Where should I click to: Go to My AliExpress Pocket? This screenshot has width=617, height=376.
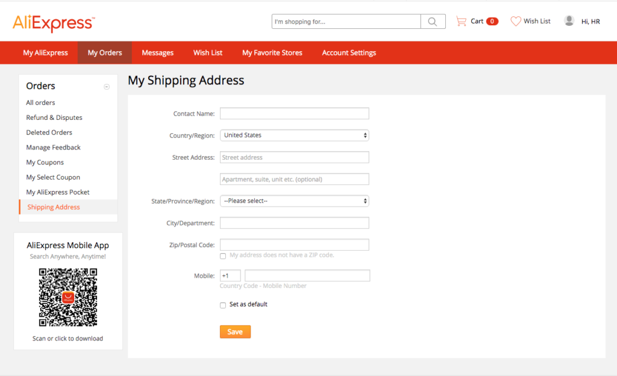point(58,192)
